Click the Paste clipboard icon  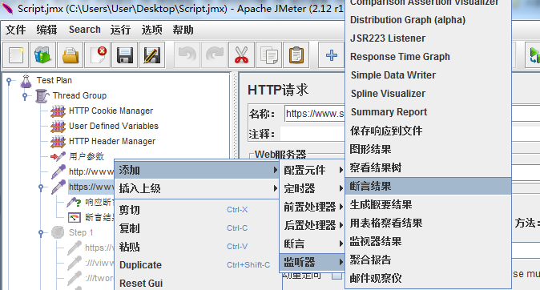(x=296, y=55)
